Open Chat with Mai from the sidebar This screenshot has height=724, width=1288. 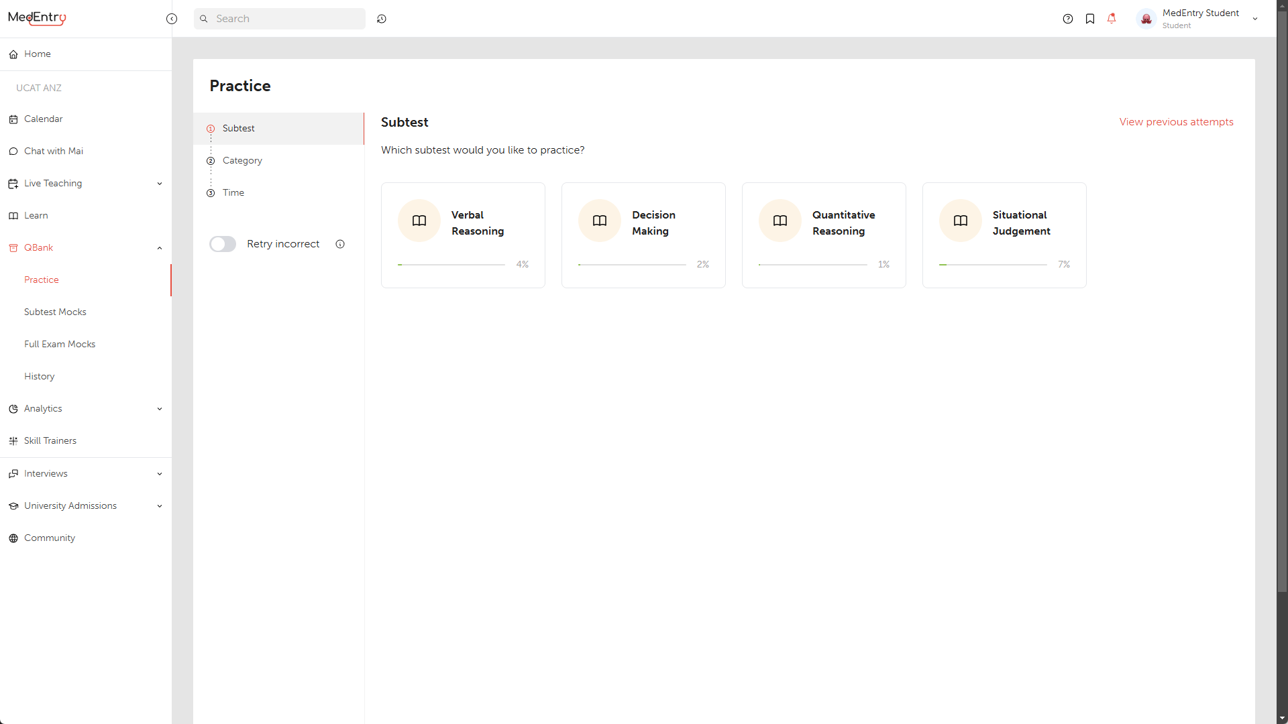click(x=53, y=151)
